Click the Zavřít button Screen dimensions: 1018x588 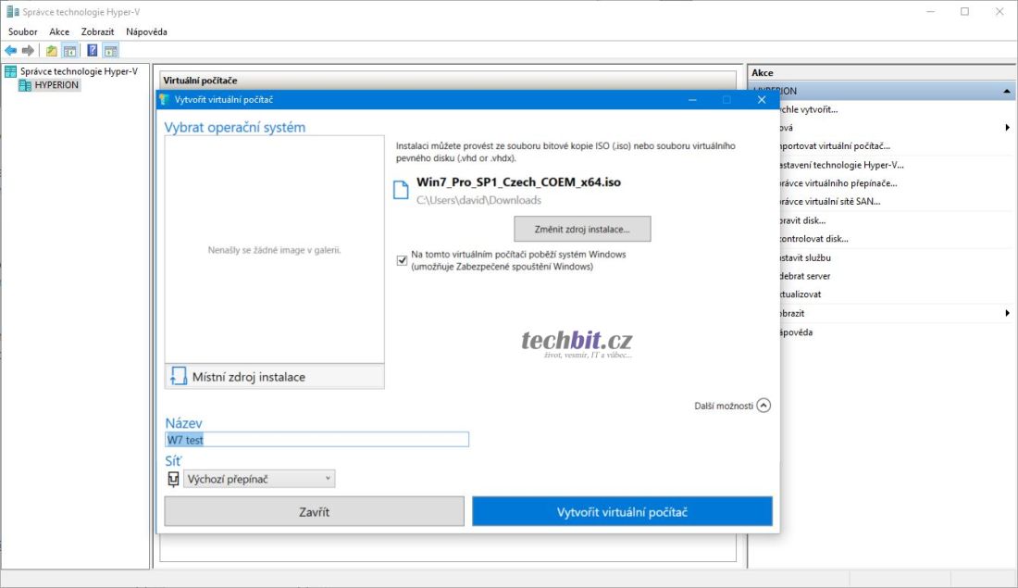pyautogui.click(x=314, y=511)
